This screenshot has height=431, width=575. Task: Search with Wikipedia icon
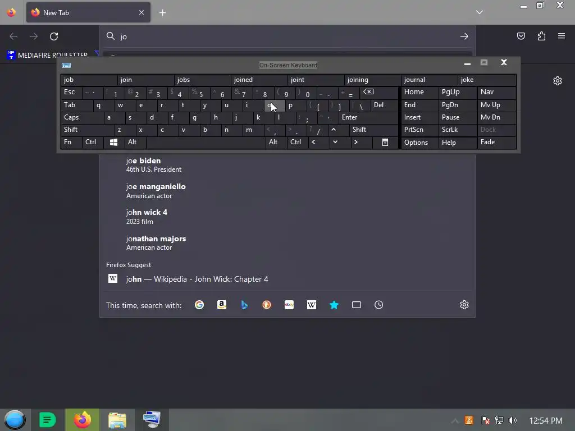pyautogui.click(x=311, y=305)
